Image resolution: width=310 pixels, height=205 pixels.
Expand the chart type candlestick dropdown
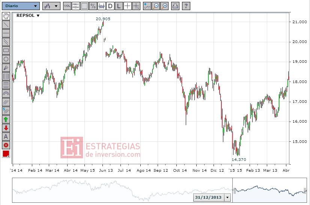click(x=51, y=6)
